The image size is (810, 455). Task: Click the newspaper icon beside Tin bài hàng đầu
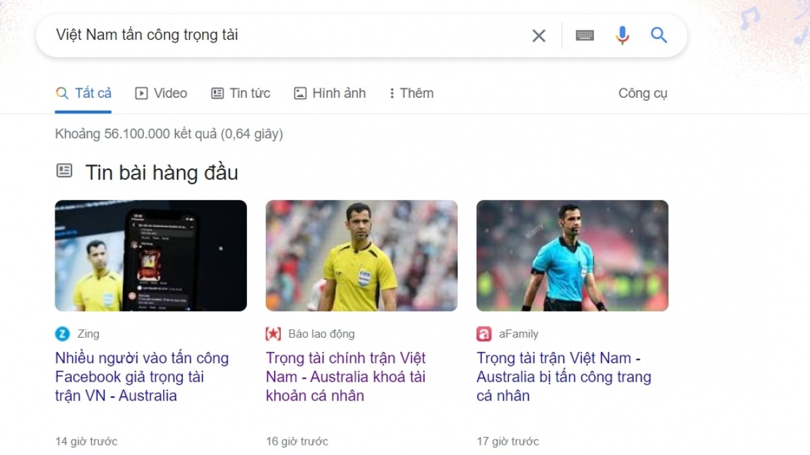click(x=64, y=171)
